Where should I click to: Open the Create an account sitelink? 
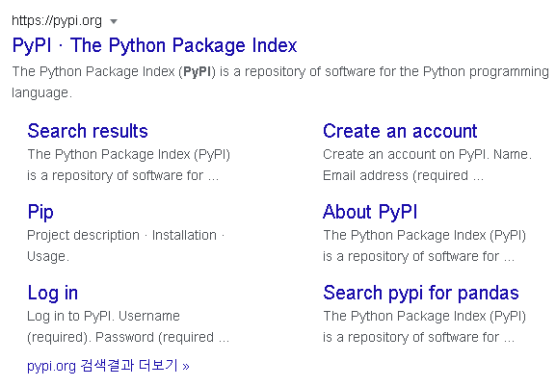[x=400, y=131]
